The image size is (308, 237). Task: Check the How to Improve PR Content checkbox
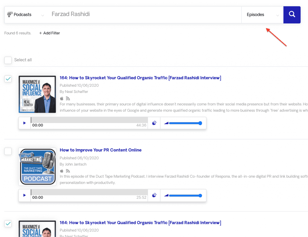[8, 151]
